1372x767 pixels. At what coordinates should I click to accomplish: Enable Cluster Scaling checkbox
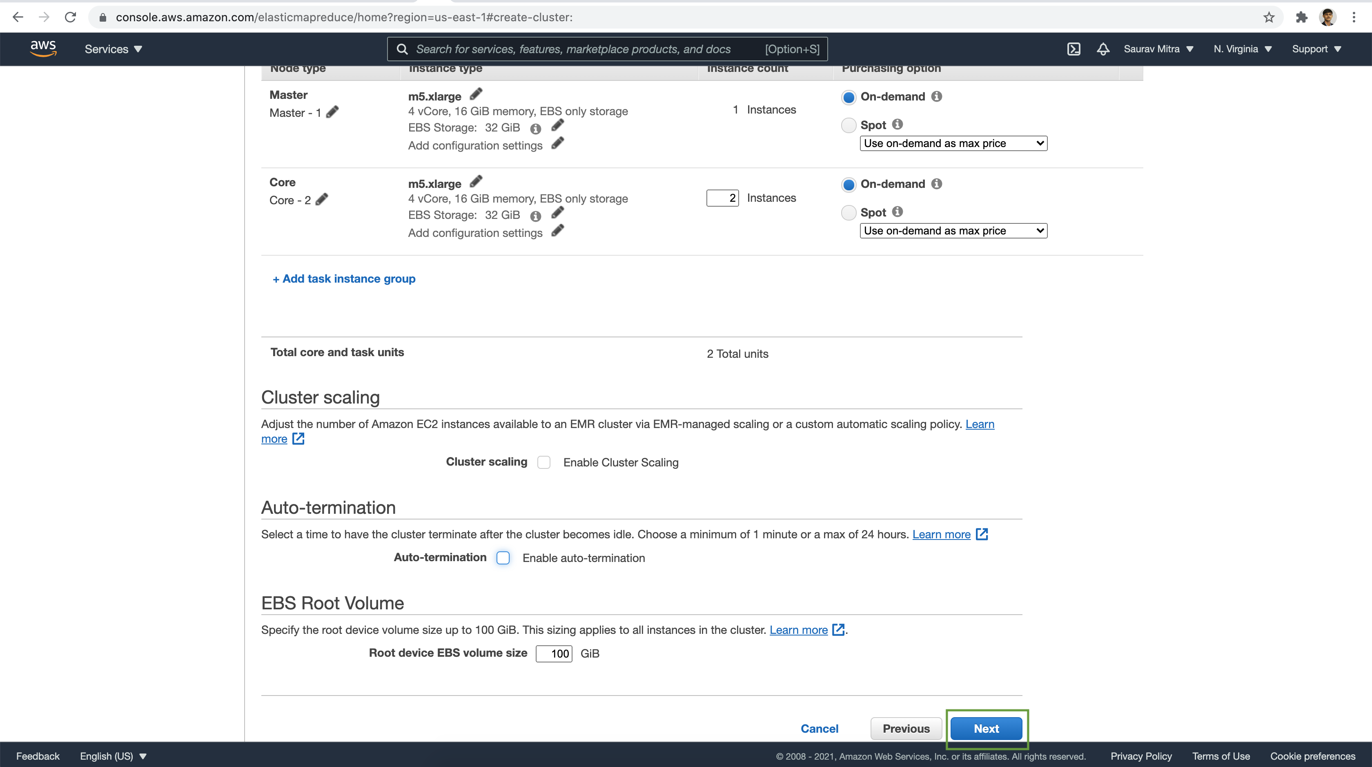(x=544, y=462)
